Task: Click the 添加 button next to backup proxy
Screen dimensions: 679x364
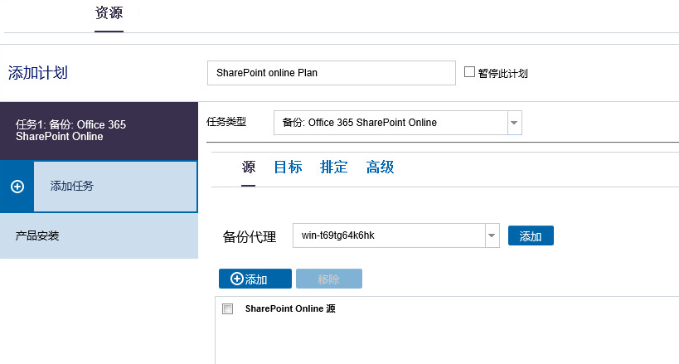Action: pyautogui.click(x=531, y=236)
